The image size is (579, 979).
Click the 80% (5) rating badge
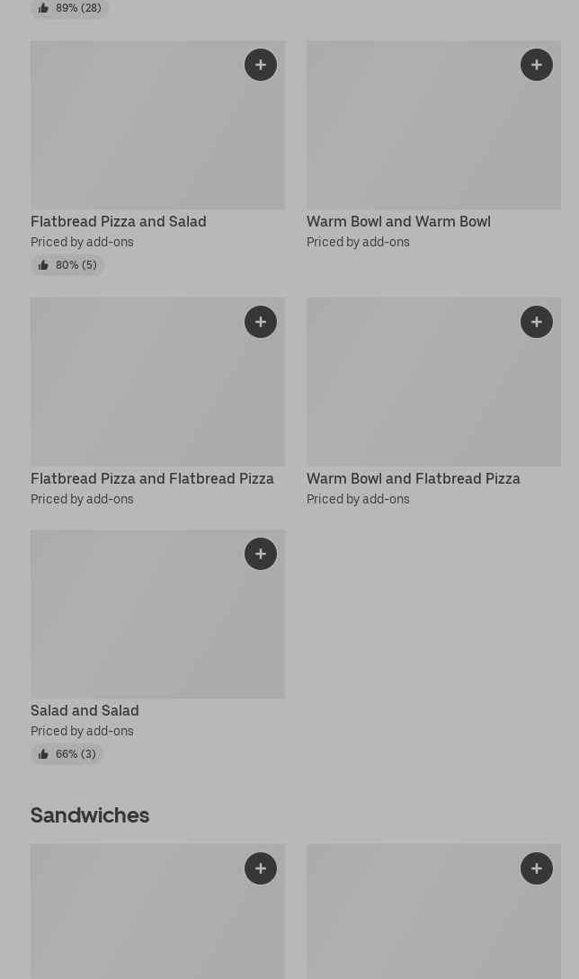[x=67, y=265]
